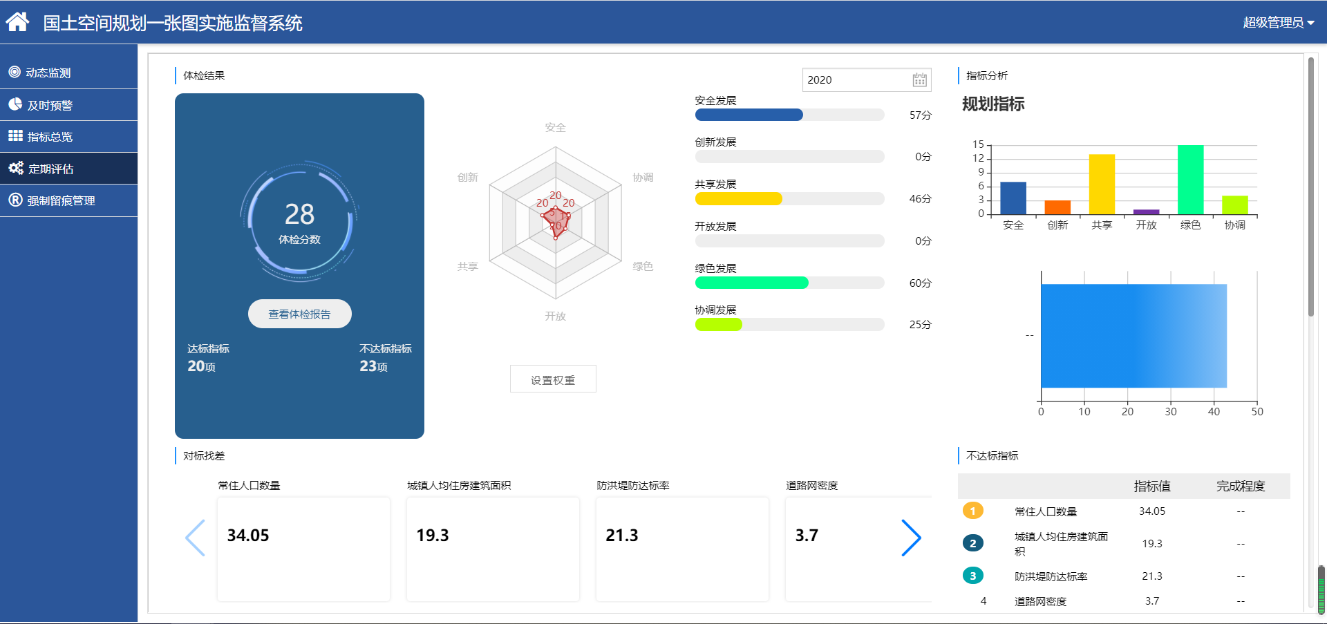The image size is (1327, 624).
Task: Click the green 绿色 bar in chart
Action: click(1190, 180)
